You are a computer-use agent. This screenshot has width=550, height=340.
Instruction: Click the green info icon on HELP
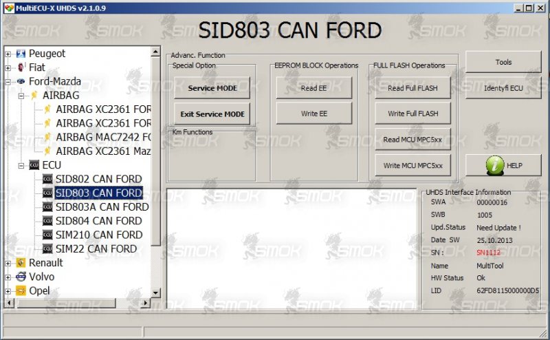click(495, 165)
